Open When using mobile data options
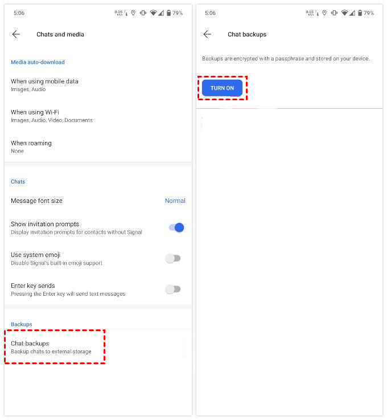Viewport: 387px width, 420px height. pos(98,85)
